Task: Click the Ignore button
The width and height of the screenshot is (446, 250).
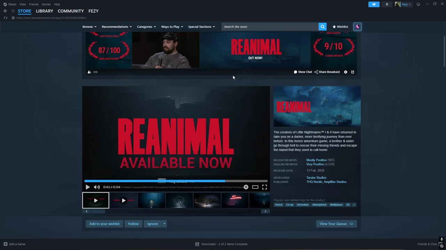Action: point(153,224)
